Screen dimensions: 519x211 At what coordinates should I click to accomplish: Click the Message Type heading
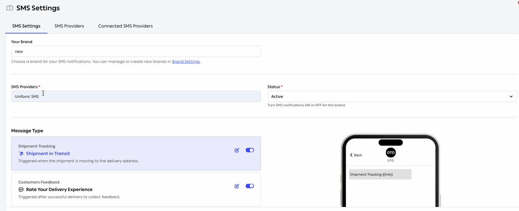pyautogui.click(x=27, y=131)
